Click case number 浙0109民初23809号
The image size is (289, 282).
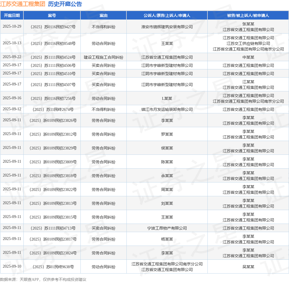coord(53,162)
